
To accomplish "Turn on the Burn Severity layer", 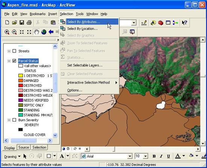I will 14,120.
